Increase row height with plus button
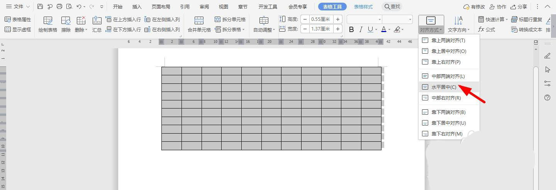Screen dimensions: 556x190 pos(338,19)
